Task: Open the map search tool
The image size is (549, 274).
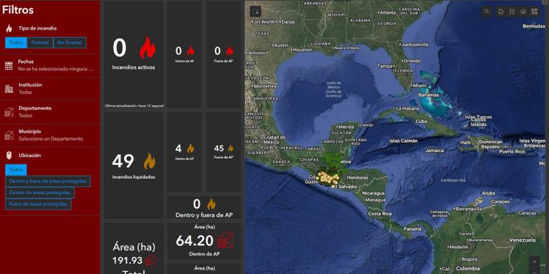Action: point(487,12)
